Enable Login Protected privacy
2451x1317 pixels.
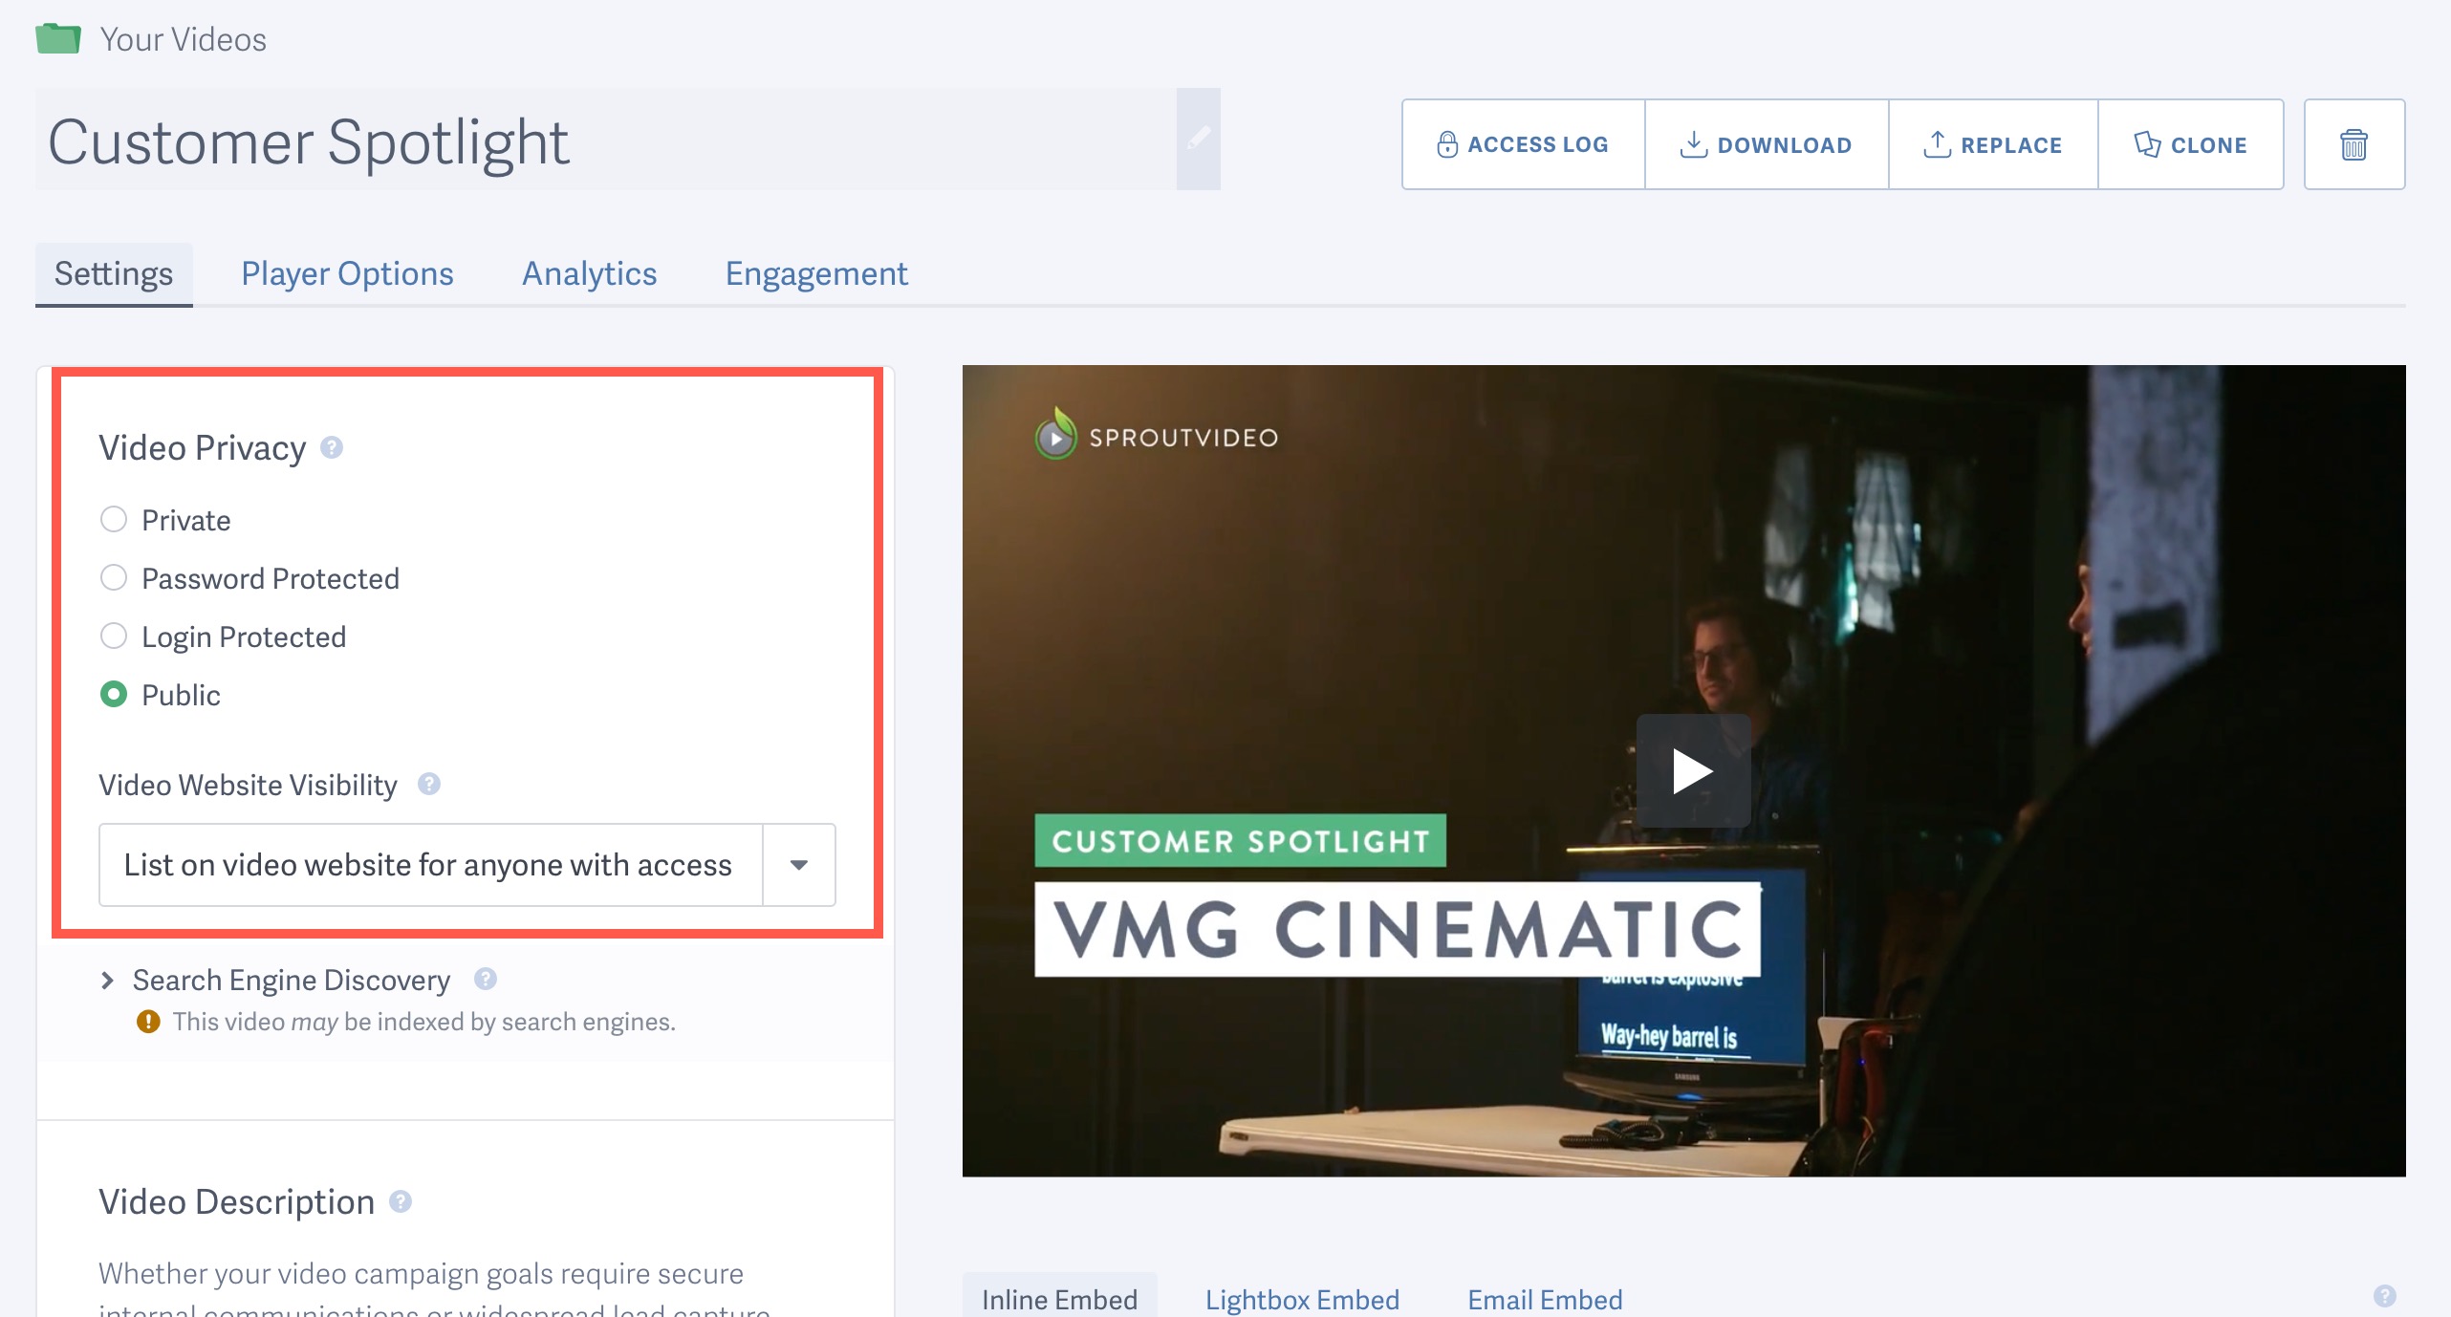point(114,636)
